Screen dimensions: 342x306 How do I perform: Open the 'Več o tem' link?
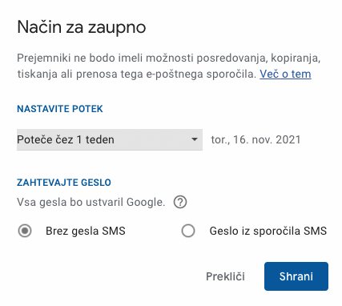[285, 74]
